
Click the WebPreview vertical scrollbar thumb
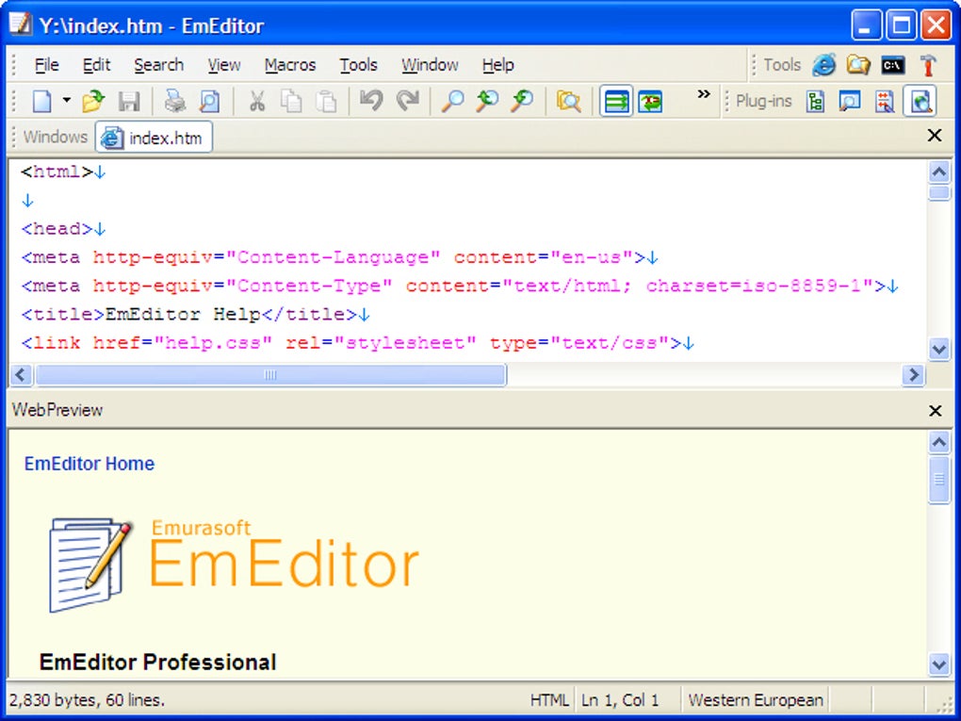coord(939,480)
